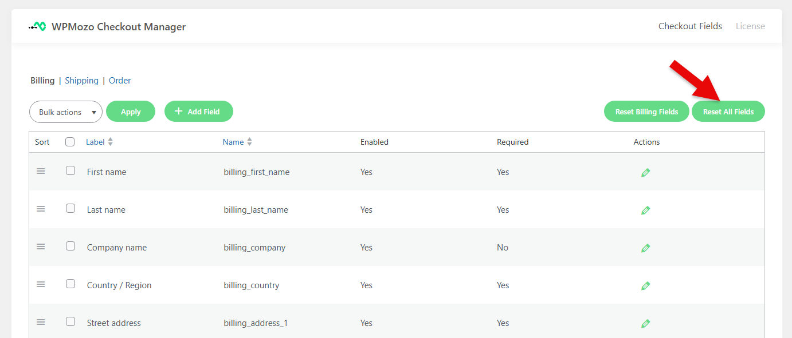Sort by the Name column header

click(233, 142)
